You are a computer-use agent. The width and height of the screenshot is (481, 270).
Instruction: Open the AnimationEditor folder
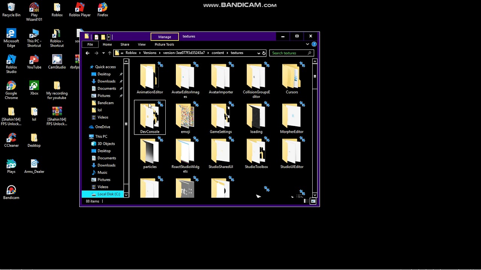150,79
